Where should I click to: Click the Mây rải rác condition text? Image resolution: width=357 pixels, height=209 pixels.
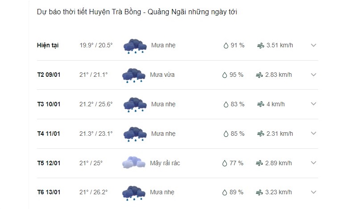pos(165,163)
